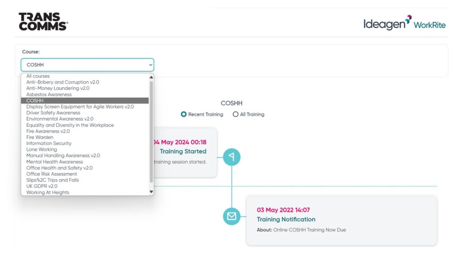
Task: Select Asbestos Awareness course option
Action: tap(49, 94)
